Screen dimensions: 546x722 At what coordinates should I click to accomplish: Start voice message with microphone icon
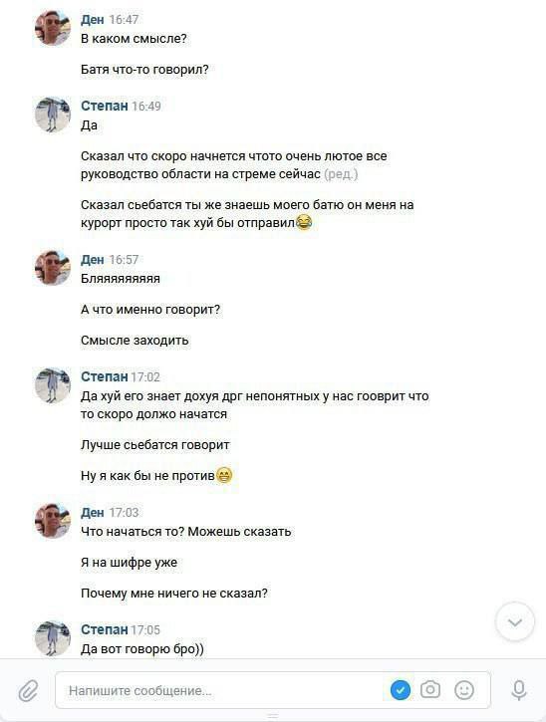[519, 690]
